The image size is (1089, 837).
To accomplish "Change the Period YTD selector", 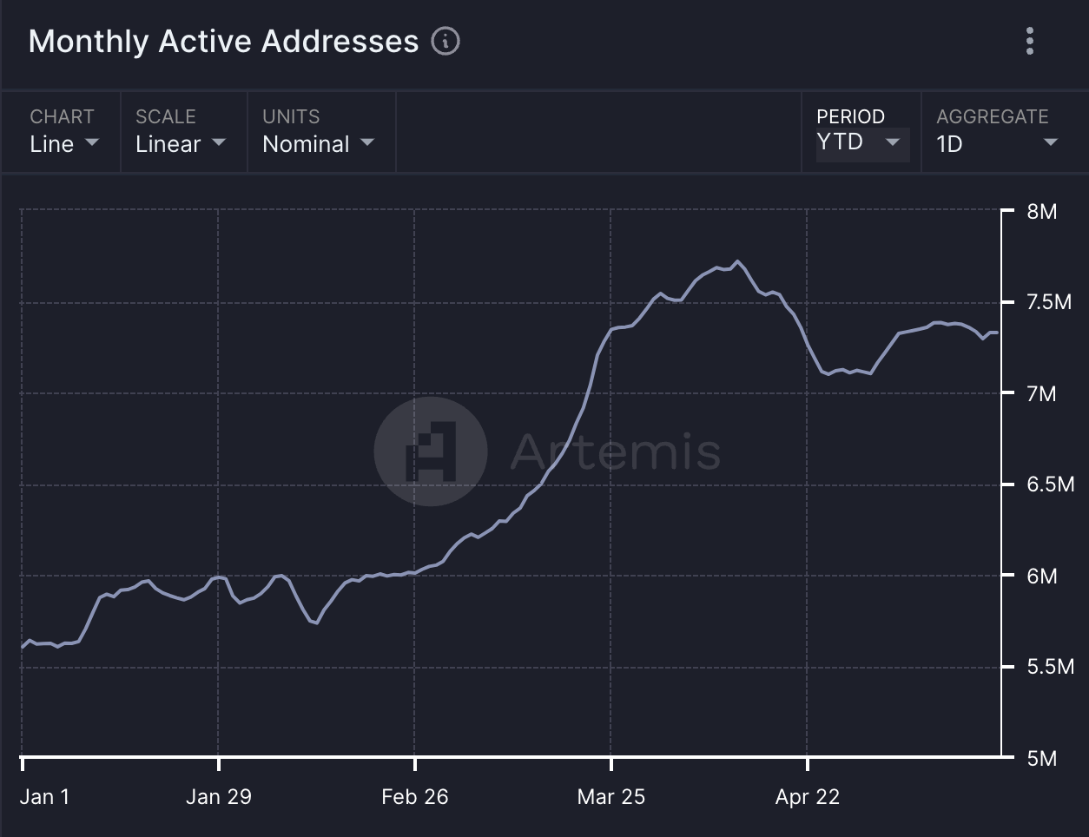I will pyautogui.click(x=858, y=142).
